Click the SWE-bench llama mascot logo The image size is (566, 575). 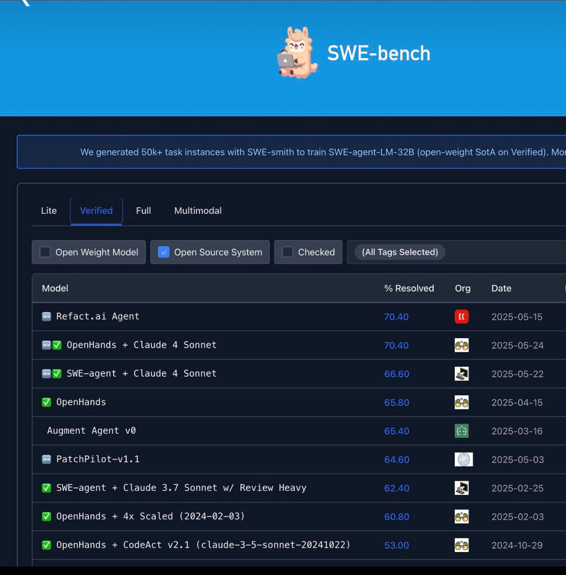click(x=297, y=53)
